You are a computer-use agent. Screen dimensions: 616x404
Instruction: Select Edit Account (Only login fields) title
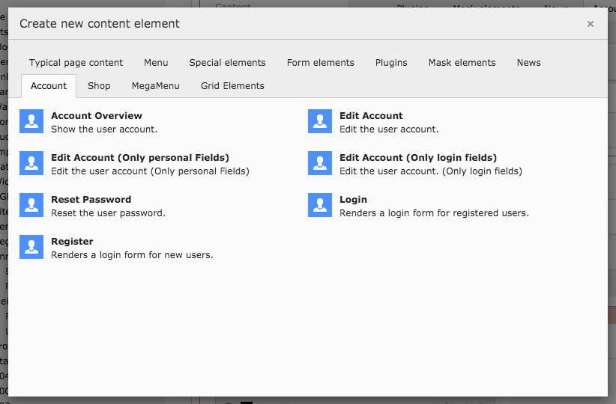[x=418, y=158]
